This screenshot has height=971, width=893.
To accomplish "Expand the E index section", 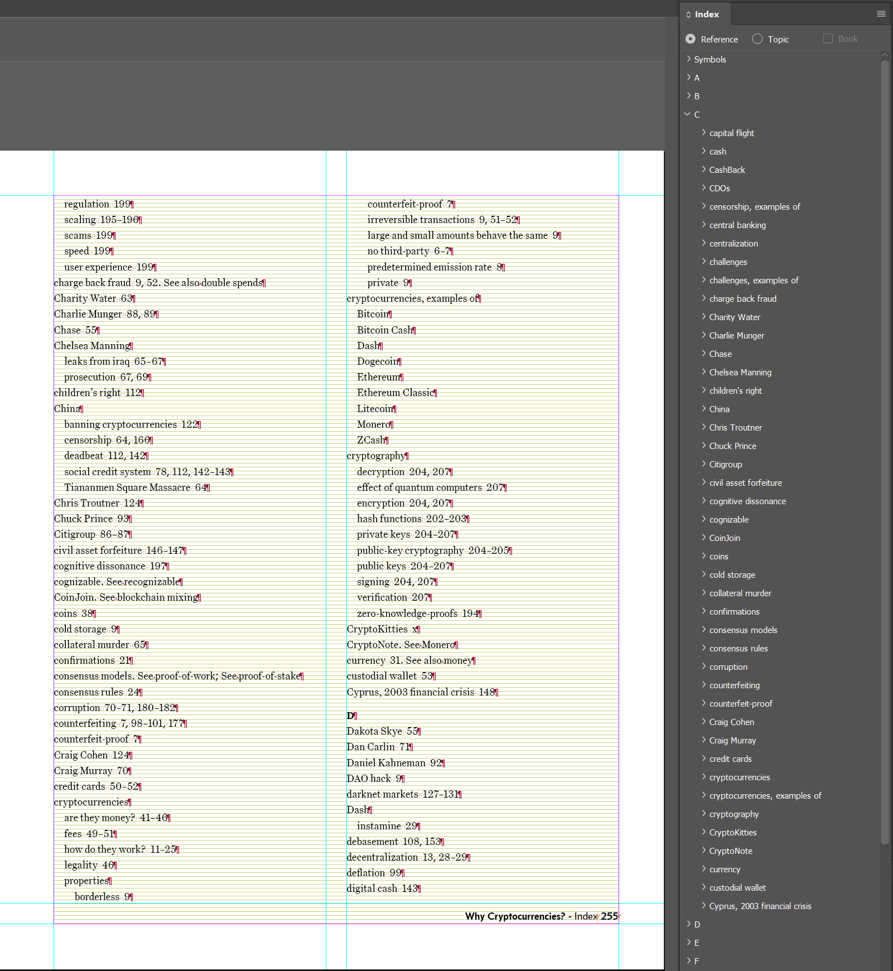I will coord(689,943).
